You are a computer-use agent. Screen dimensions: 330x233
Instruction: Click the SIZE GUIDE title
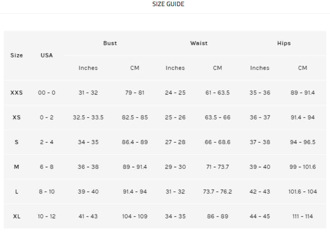pos(168,5)
